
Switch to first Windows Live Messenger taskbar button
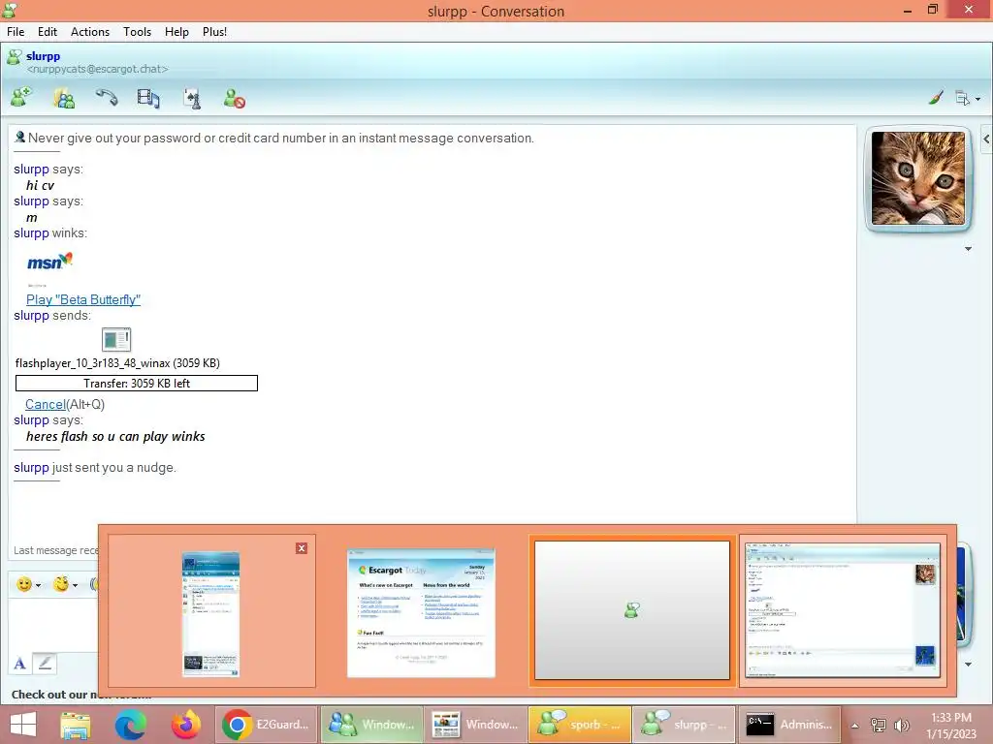pyautogui.click(x=371, y=725)
